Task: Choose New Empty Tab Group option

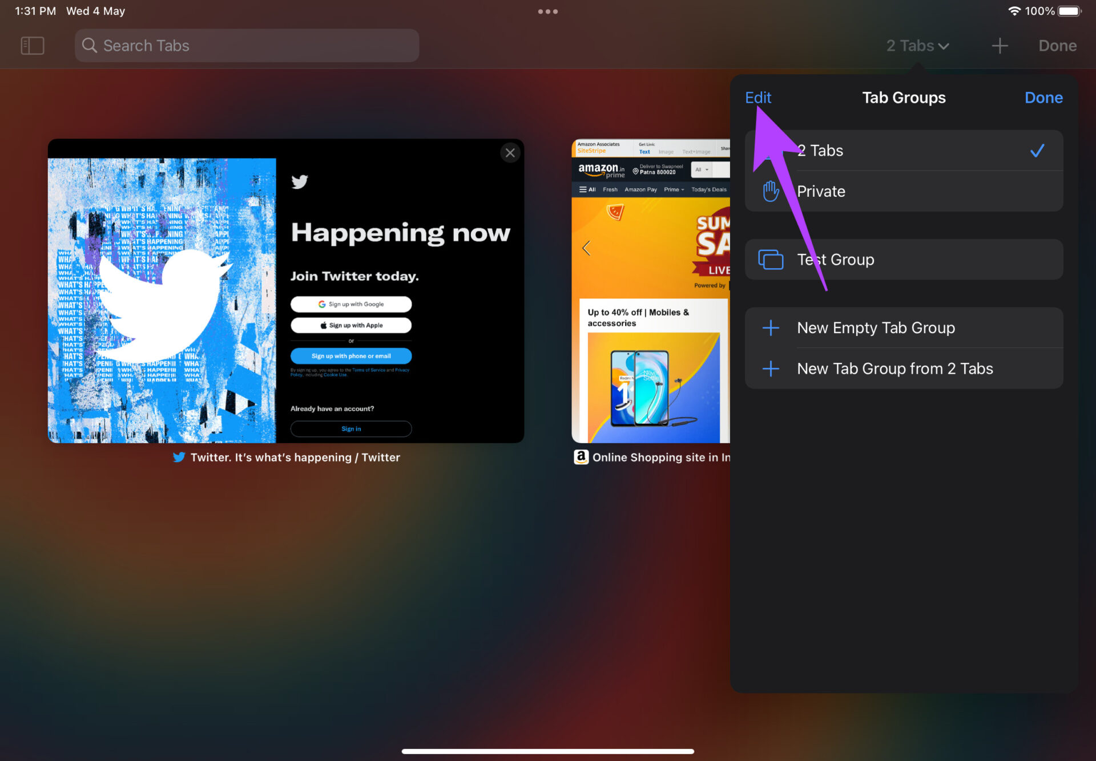Action: pyautogui.click(x=904, y=328)
